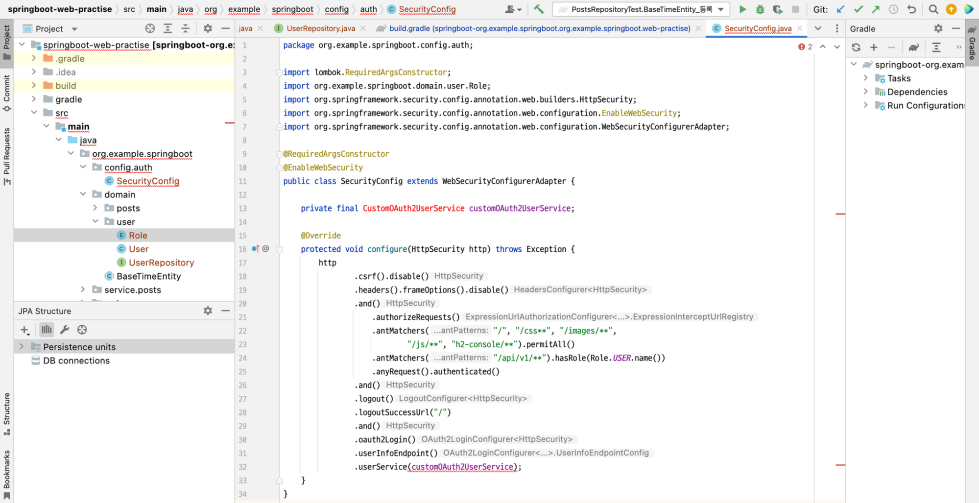Viewport: 979px width, 503px height.
Task: Close the UserRepository.java tab
Action: (363, 28)
